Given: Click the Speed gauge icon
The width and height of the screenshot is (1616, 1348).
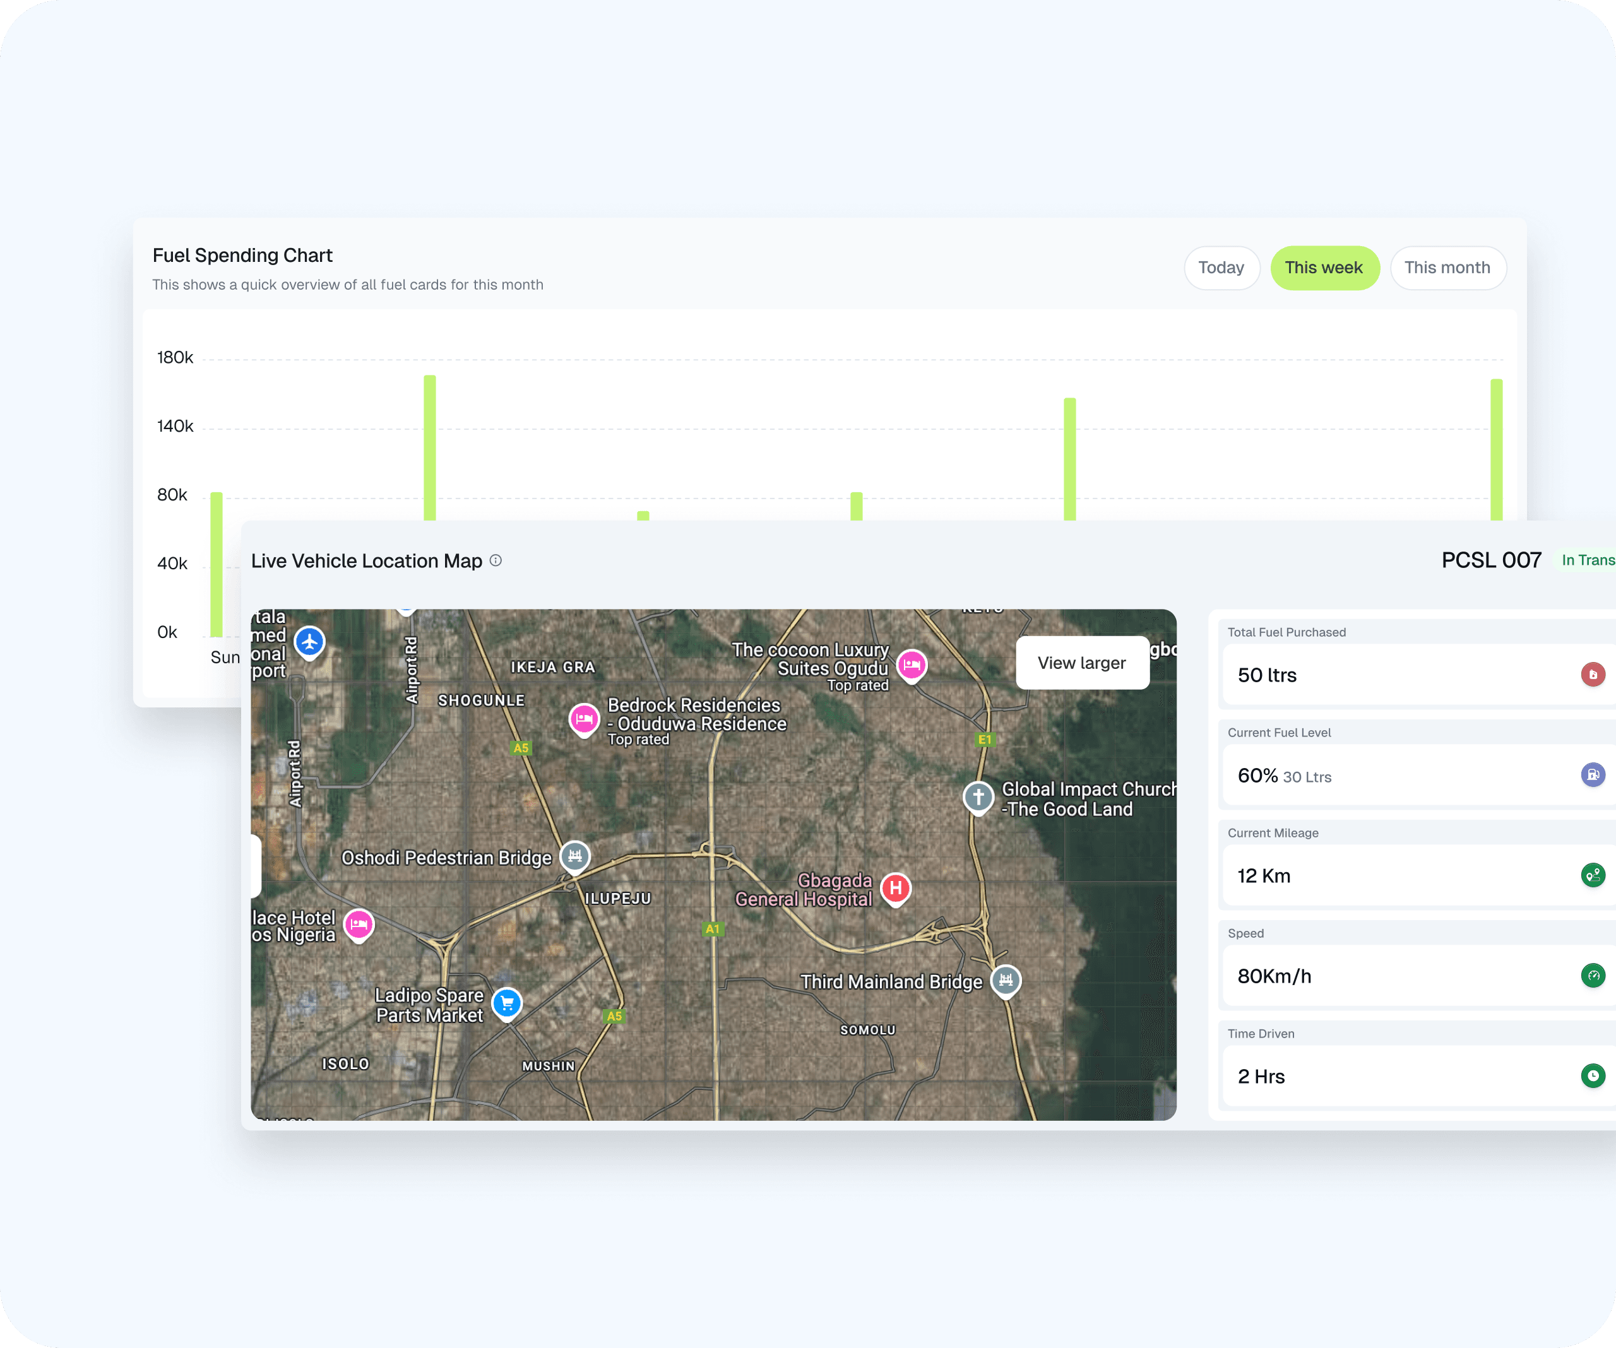Looking at the screenshot, I should (1592, 976).
